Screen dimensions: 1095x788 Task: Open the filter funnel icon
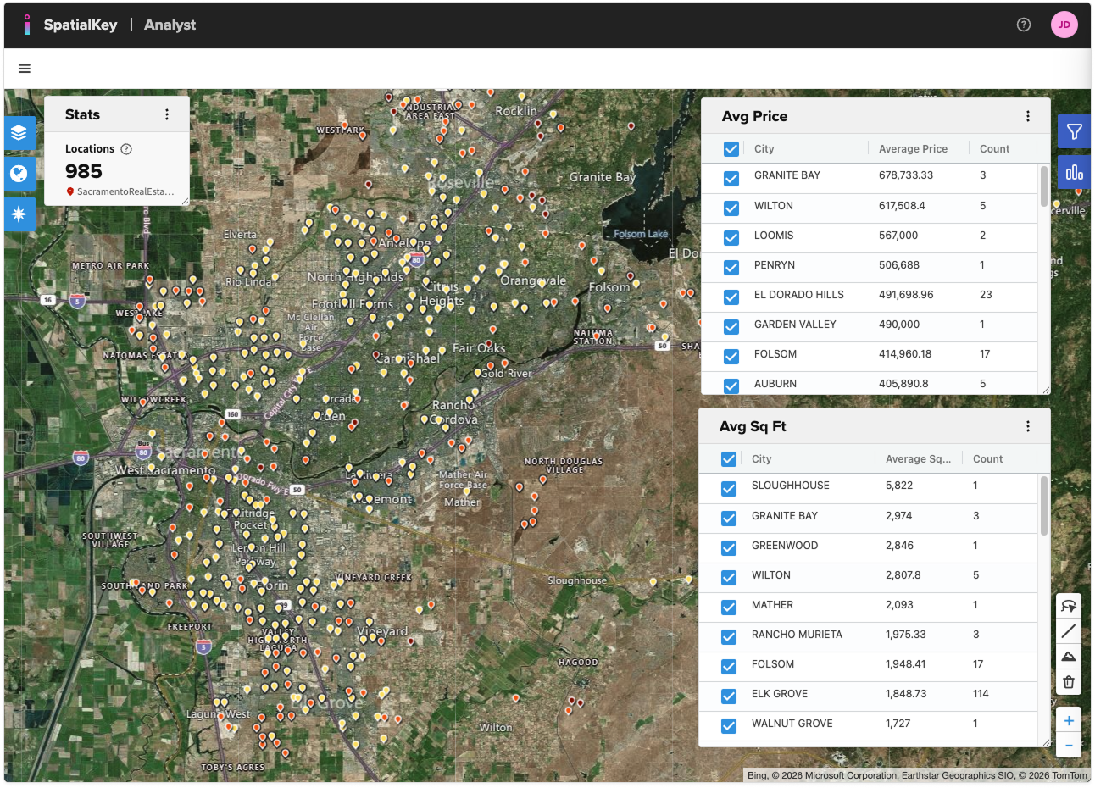click(x=1074, y=131)
